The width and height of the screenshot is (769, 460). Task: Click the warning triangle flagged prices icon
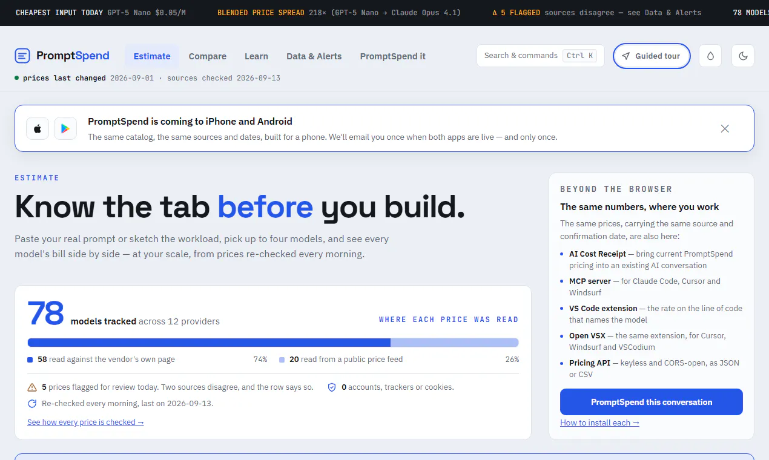(x=32, y=387)
